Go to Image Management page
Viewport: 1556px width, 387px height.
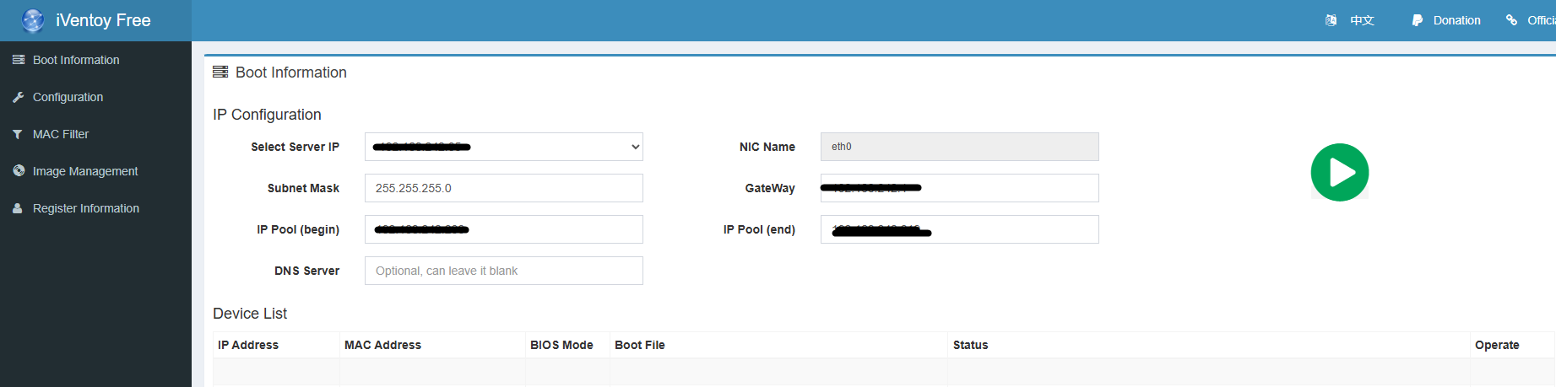click(85, 171)
